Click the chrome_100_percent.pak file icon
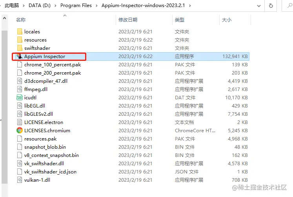293x197 pixels. pyautogui.click(x=20, y=64)
